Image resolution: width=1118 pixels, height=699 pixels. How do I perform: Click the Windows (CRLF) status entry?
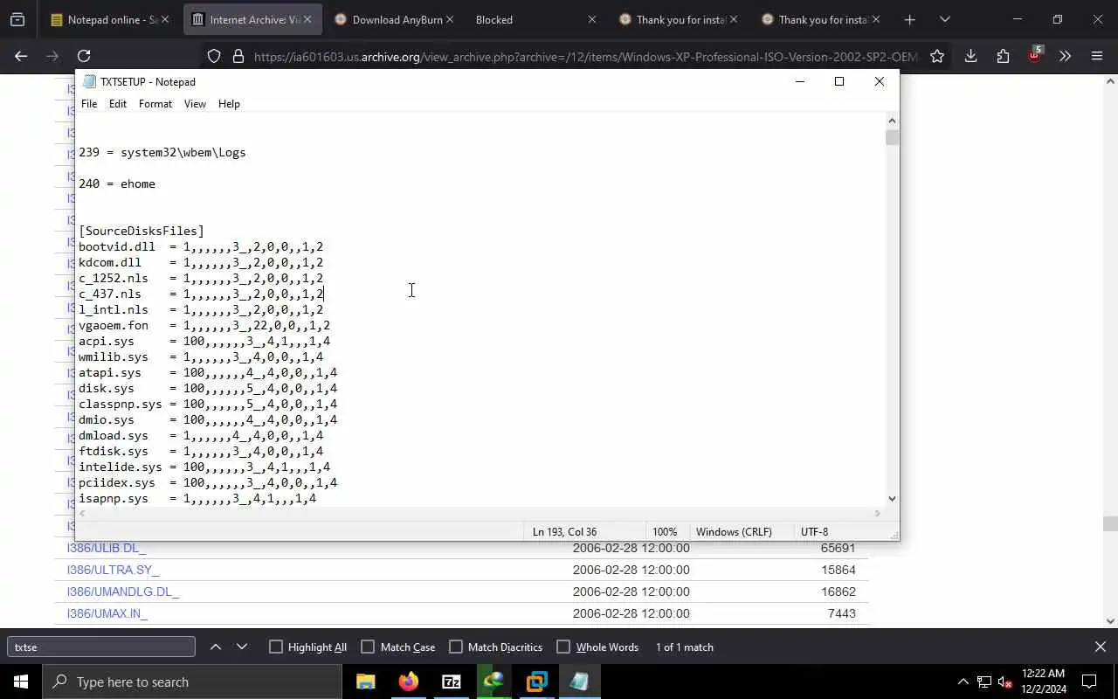pyautogui.click(x=734, y=531)
